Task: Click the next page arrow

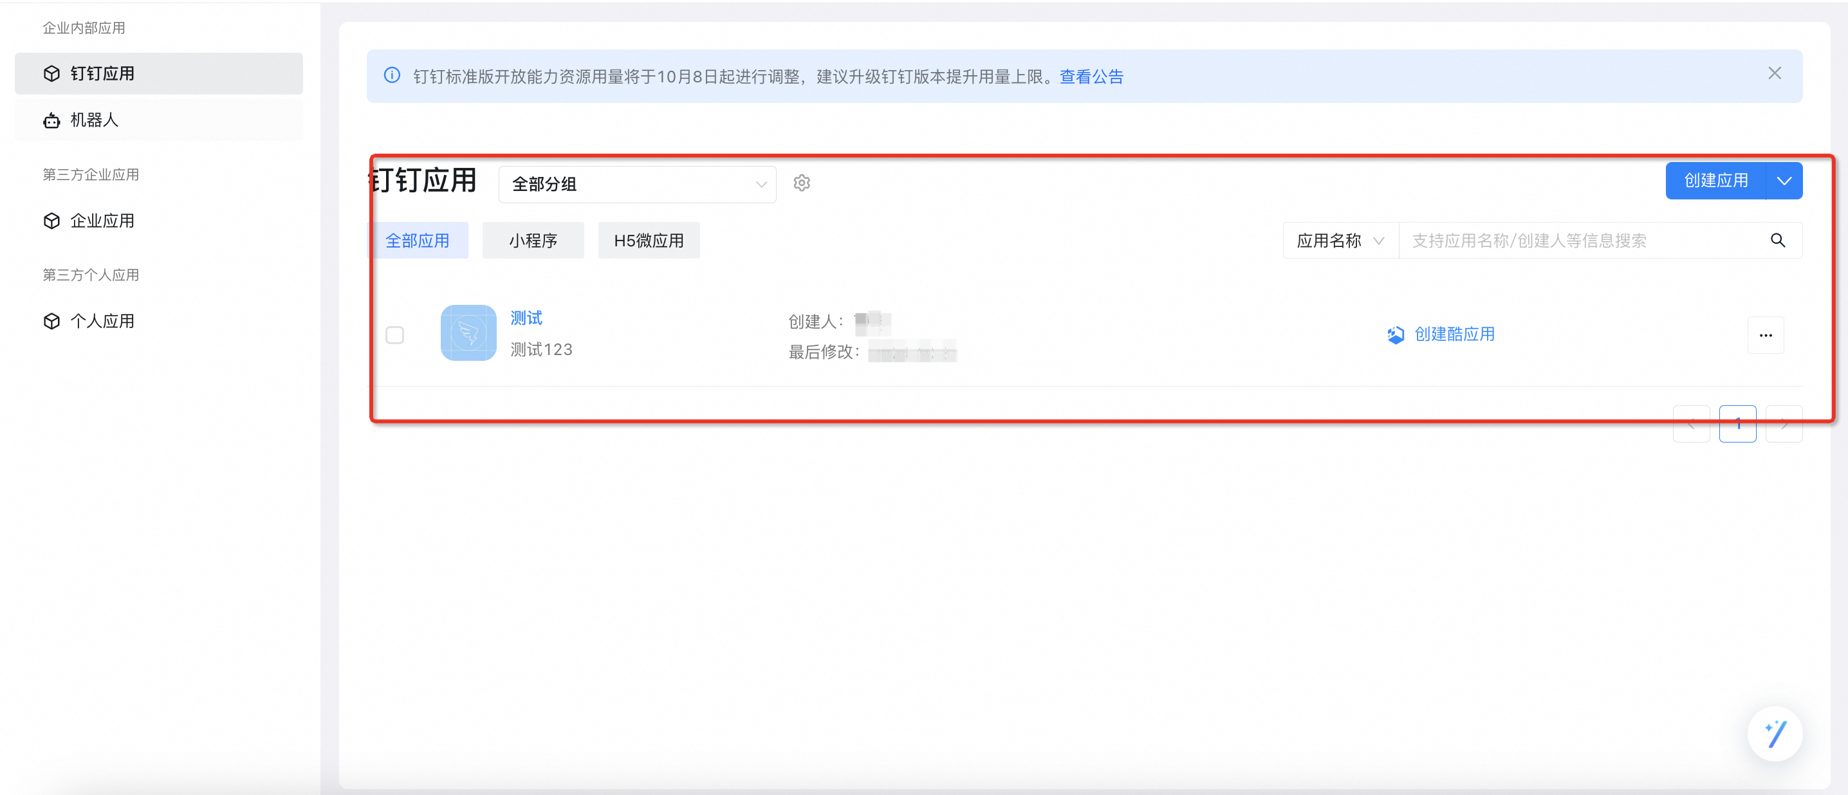Action: (x=1784, y=424)
